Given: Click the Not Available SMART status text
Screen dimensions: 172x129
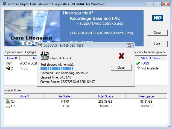Looking at the screenshot, I should tap(150, 68).
